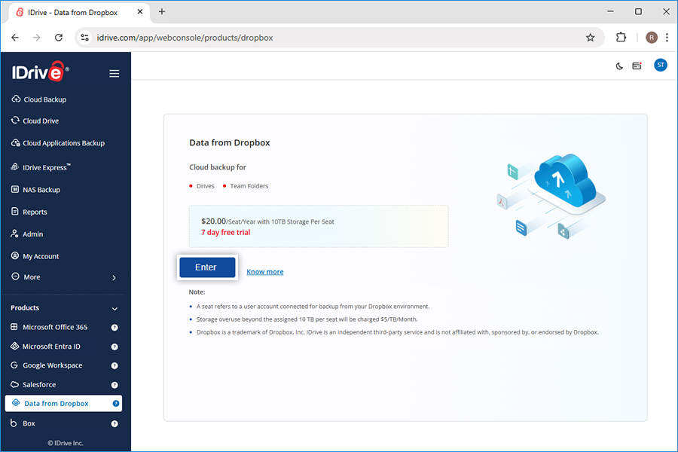Open site information icon in address bar
The height and width of the screenshot is (452, 678).
click(x=85, y=38)
